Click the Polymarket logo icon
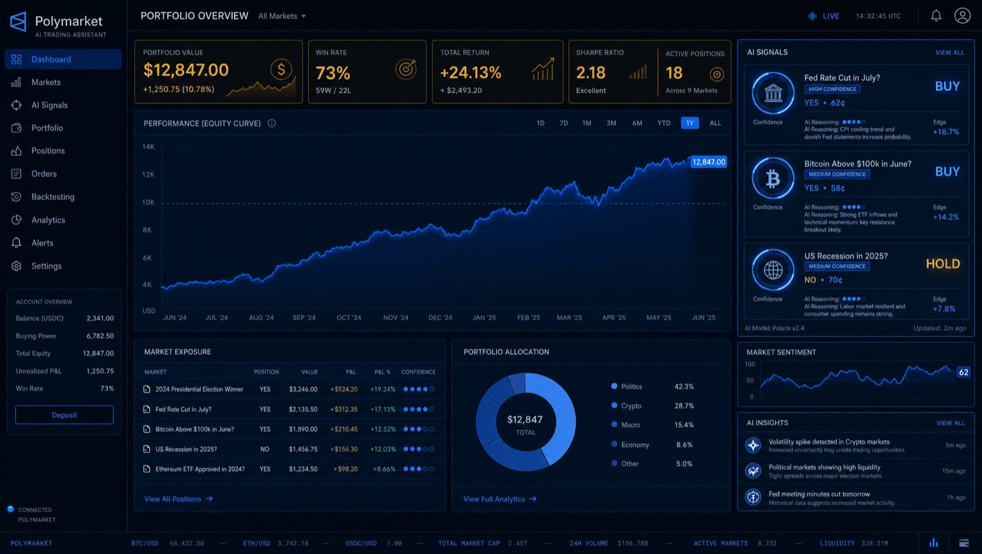The height and width of the screenshot is (554, 982). pyautogui.click(x=18, y=22)
